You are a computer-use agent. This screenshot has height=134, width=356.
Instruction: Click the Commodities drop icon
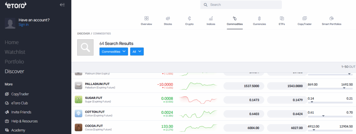235,18
